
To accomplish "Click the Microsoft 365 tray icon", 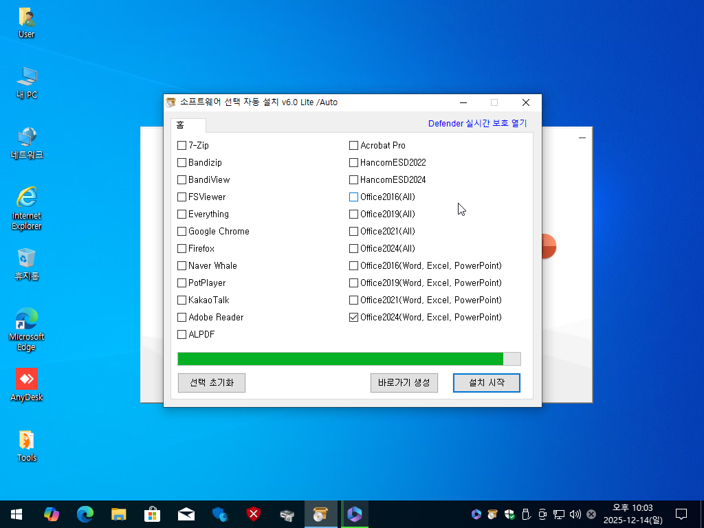I will point(476,514).
